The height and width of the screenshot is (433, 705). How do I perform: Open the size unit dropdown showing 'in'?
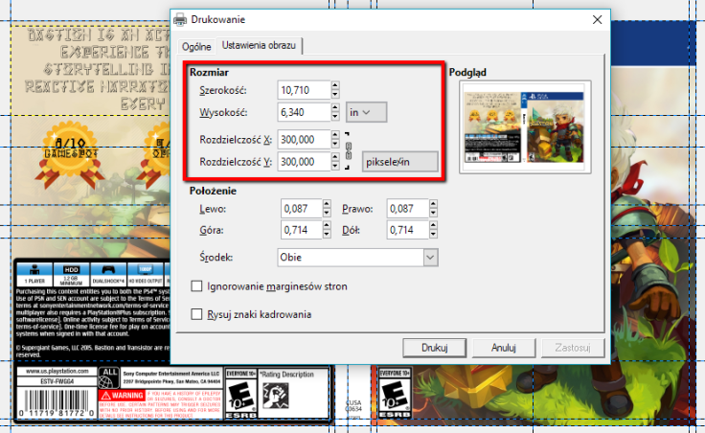pos(366,112)
